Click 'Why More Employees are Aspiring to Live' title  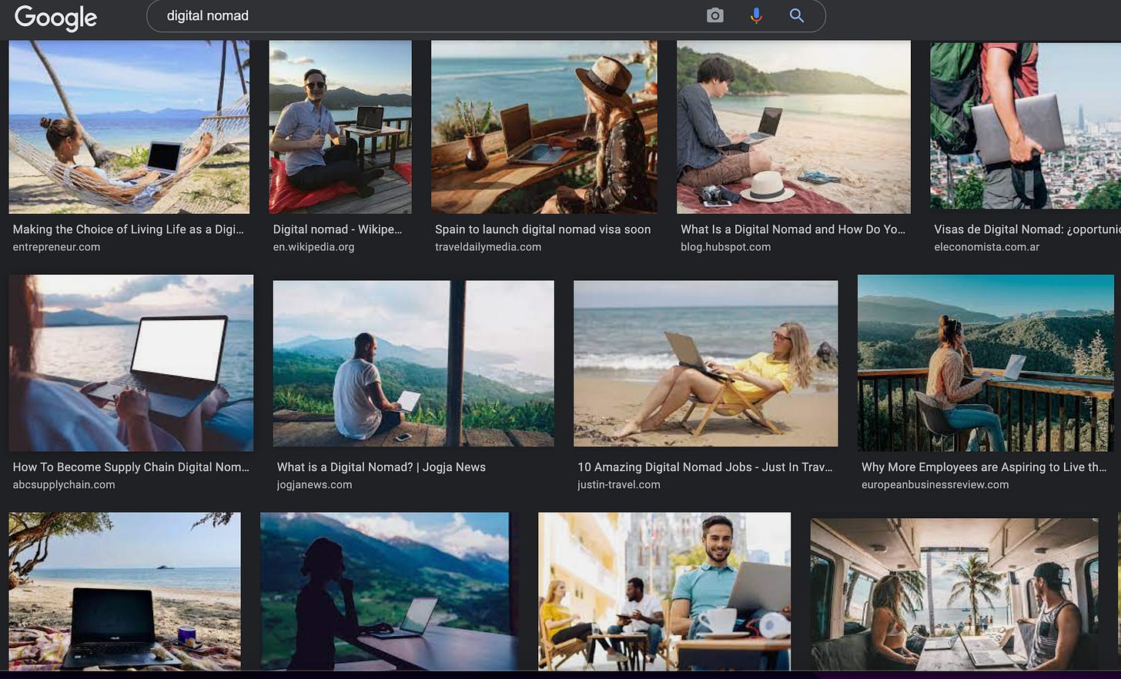(984, 467)
